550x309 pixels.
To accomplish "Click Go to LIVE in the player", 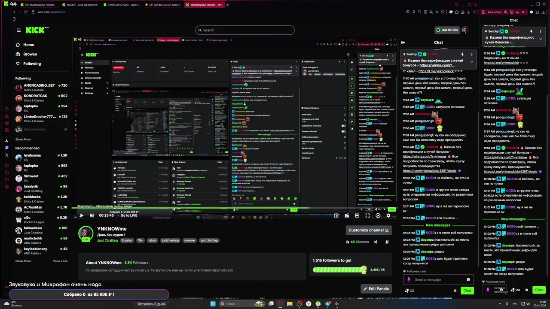I will (129, 215).
